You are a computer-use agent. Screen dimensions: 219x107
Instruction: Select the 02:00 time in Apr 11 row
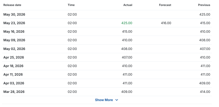[72, 75]
